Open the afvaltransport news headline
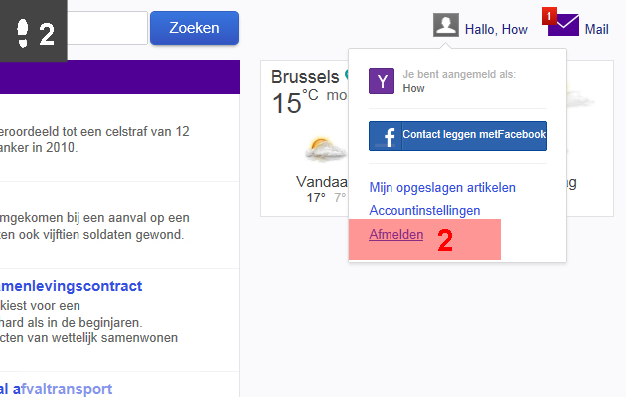Image resolution: width=626 pixels, height=397 pixels. 56,389
